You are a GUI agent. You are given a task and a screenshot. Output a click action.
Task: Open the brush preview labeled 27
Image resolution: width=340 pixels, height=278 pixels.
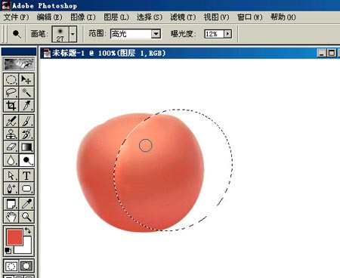tap(60, 34)
